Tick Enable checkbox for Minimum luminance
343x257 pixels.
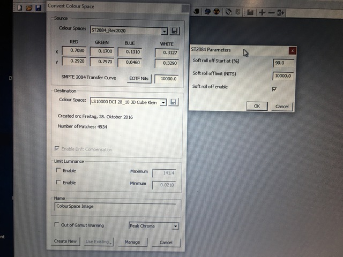(58, 182)
